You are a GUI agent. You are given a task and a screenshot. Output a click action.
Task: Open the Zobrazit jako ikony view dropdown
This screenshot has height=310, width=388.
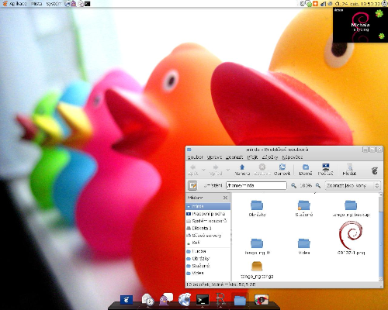[353, 185]
